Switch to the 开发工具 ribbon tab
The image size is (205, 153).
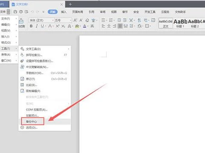click(x=150, y=12)
